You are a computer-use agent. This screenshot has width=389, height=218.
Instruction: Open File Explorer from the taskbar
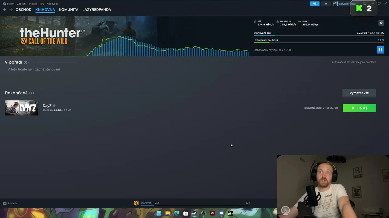168,213
